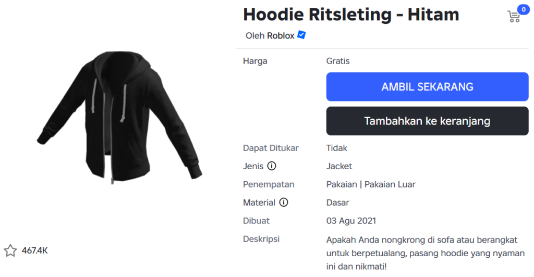Click the verified badge beside Roblox
Image resolution: width=534 pixels, height=277 pixels.
click(x=301, y=35)
